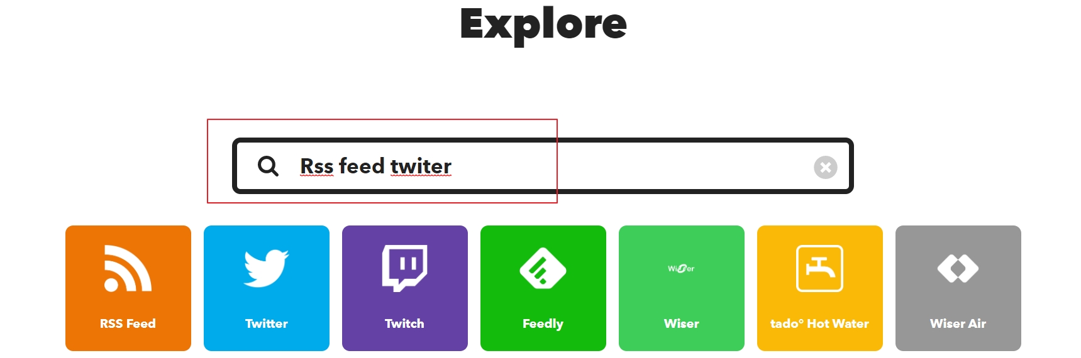Clear the search text with the X button

[x=825, y=167]
